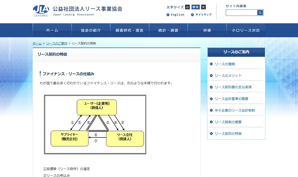Click the リースのご案内 sidebar header

[x=236, y=52]
